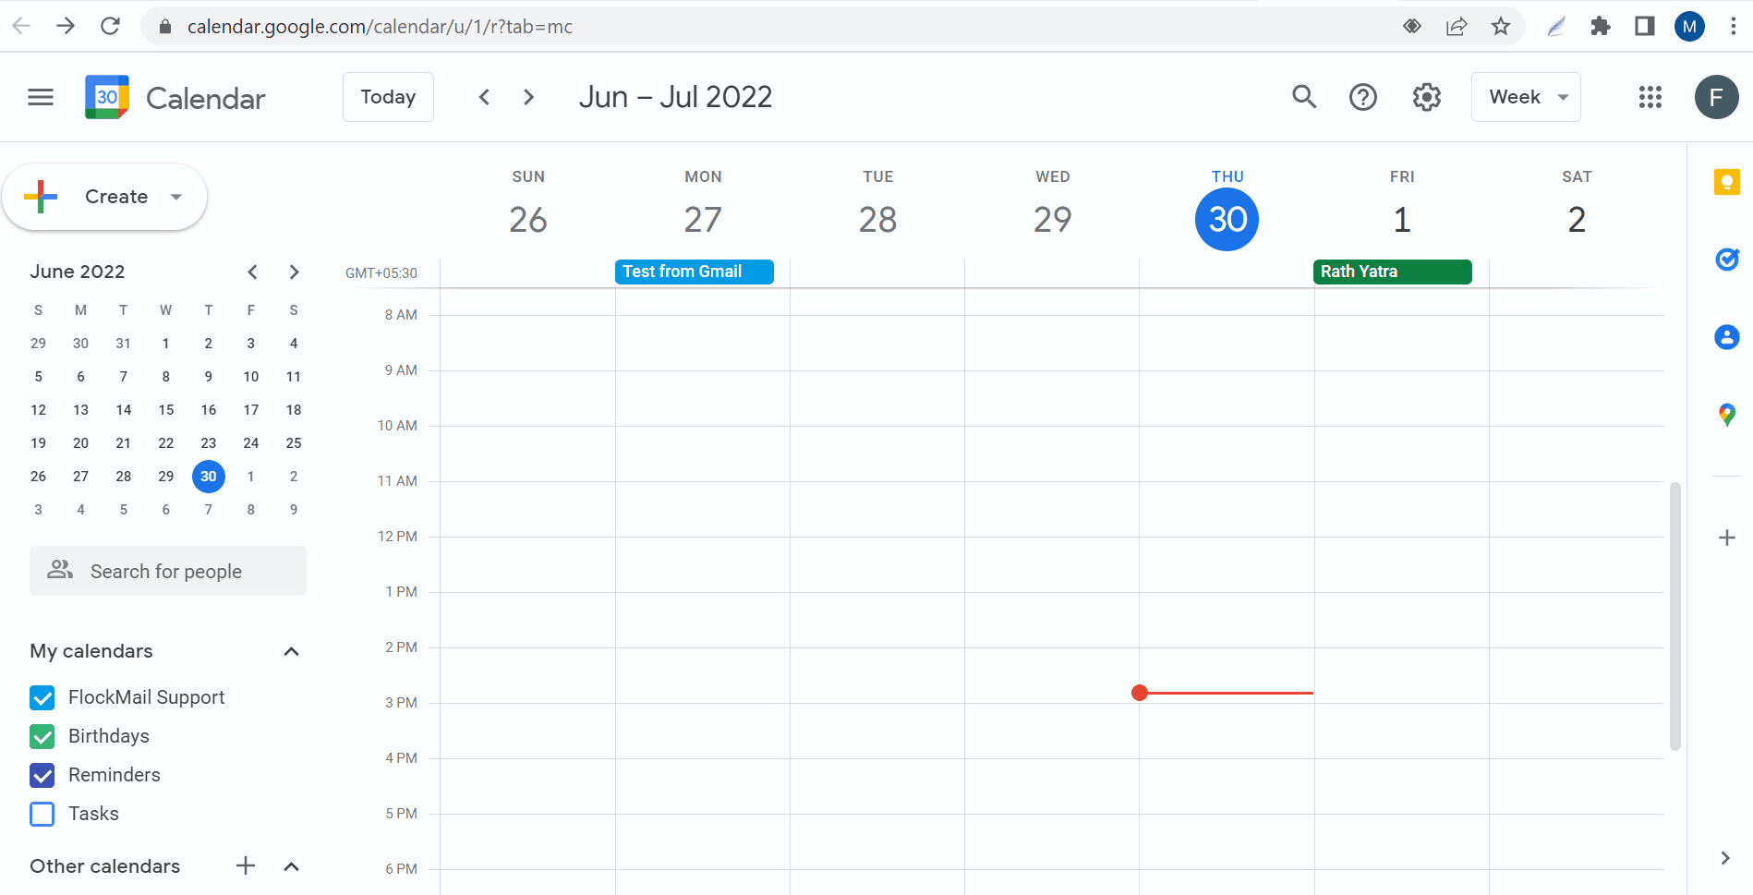The width and height of the screenshot is (1753, 895).
Task: Open the Support help icon
Action: (1362, 97)
